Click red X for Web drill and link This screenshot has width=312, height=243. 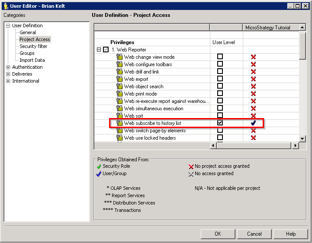pyautogui.click(x=253, y=72)
